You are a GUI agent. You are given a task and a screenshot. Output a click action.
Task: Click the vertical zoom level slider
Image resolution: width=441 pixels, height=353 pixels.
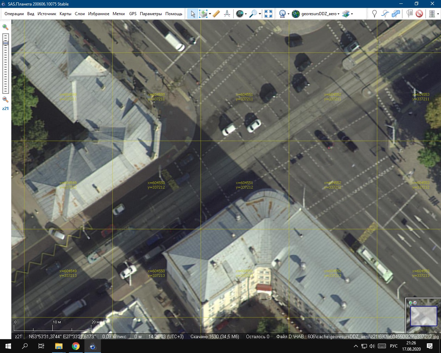(6, 64)
